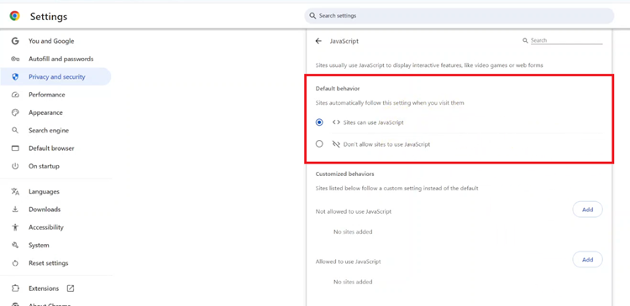Go back using the arrow beside JavaScript
This screenshot has width=630, height=306.
click(x=318, y=41)
